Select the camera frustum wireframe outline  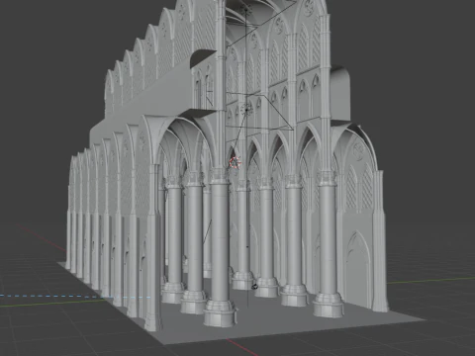(x=260, y=112)
